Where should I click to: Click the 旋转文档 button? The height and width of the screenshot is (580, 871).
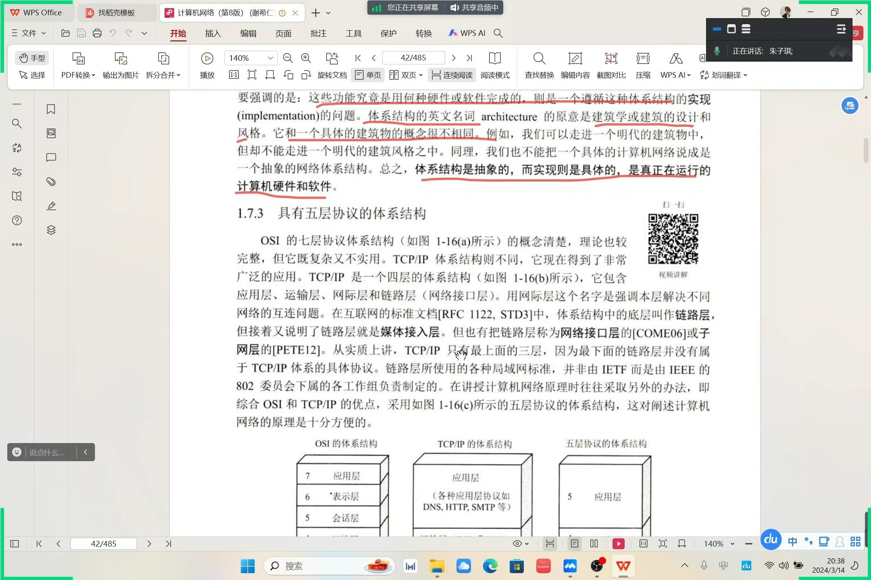(x=332, y=75)
